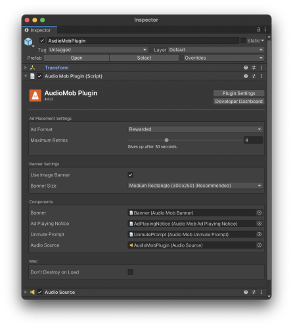Screen dimensions: 293x328
Task: Click the blue cube GameObject icon
Action: [x=28, y=41]
